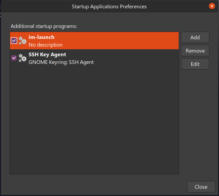The height and width of the screenshot is (196, 219).
Task: Click the gears icon beside im-launch
Action: (x=23, y=41)
